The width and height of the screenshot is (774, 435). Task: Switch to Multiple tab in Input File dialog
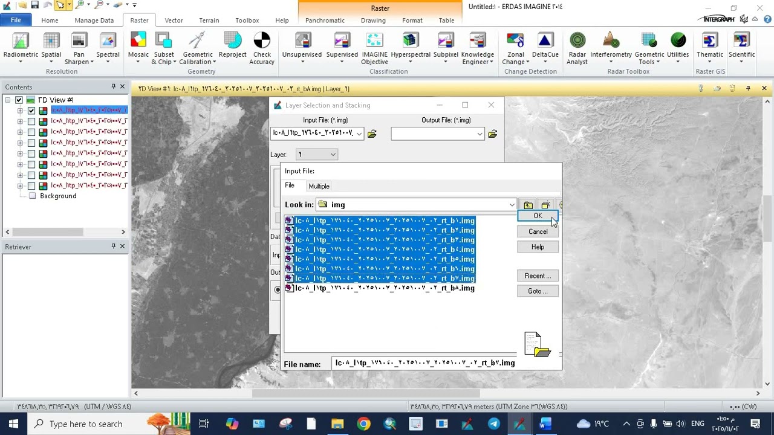pos(319,186)
